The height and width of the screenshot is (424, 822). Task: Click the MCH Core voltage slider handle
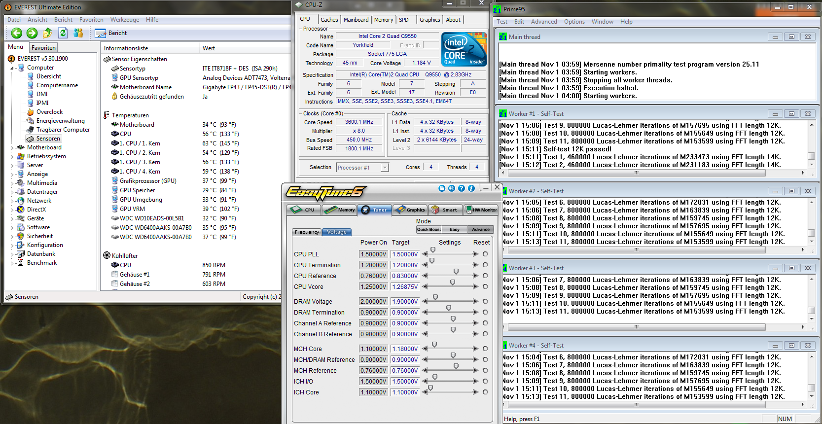point(434,345)
